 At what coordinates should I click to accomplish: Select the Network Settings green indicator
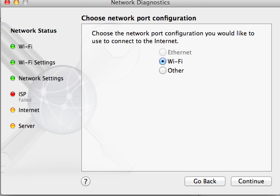[x=13, y=78]
